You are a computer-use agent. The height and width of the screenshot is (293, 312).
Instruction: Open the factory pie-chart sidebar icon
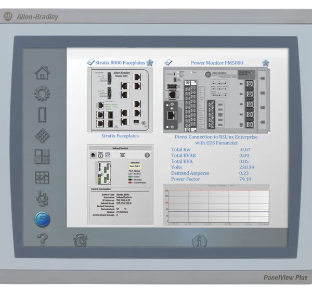pos(42,199)
